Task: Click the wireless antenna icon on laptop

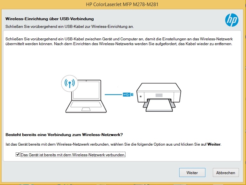Action: coord(70,83)
